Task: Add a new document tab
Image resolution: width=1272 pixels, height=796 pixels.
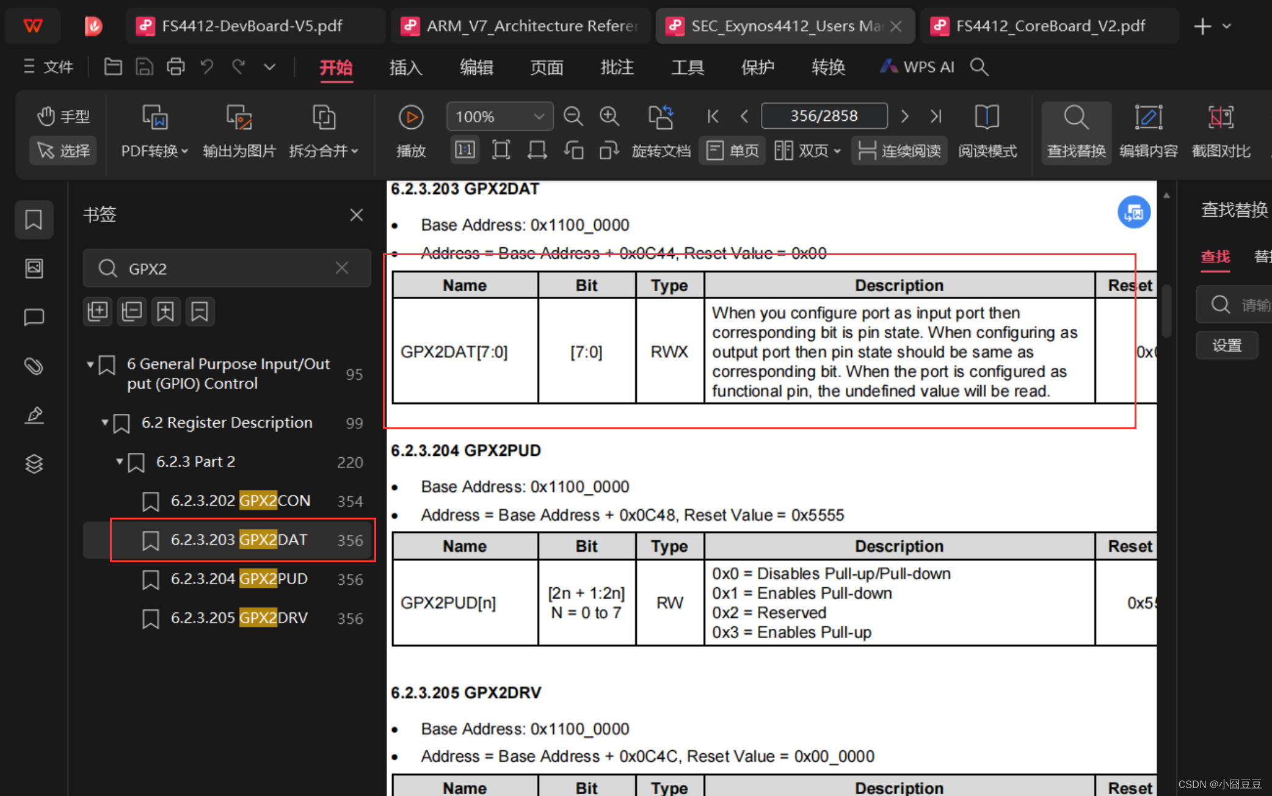Action: [x=1202, y=26]
